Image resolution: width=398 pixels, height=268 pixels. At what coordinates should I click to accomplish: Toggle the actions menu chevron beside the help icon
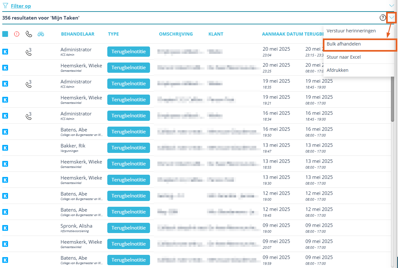coord(392,18)
